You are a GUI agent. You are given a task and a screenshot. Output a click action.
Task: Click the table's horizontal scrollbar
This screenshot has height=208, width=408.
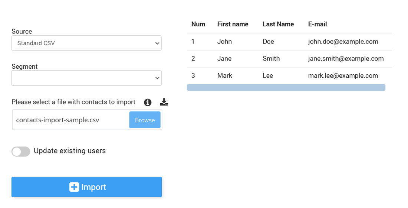tap(286, 88)
